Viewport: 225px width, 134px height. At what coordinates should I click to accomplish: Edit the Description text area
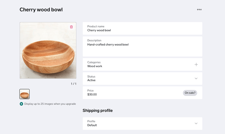142,46
